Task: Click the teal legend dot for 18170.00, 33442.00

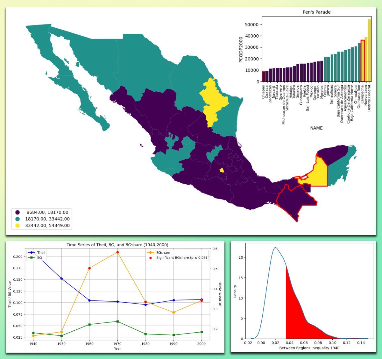Action: tap(18, 219)
